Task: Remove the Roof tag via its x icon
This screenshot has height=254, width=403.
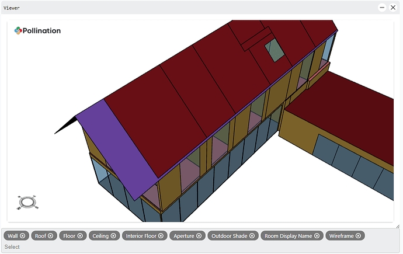Action: click(51, 236)
